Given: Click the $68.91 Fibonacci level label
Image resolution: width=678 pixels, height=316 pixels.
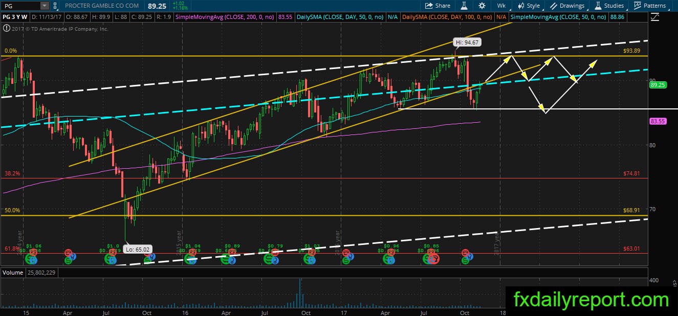Looking at the screenshot, I should click(x=632, y=211).
